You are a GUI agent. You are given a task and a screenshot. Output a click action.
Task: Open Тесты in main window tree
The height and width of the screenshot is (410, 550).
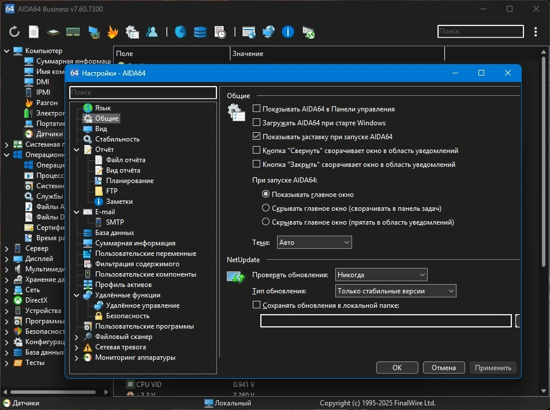[x=35, y=363]
